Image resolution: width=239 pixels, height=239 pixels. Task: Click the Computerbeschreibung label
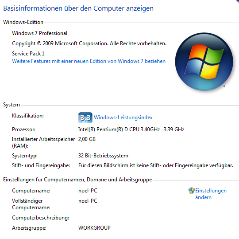click(41, 218)
